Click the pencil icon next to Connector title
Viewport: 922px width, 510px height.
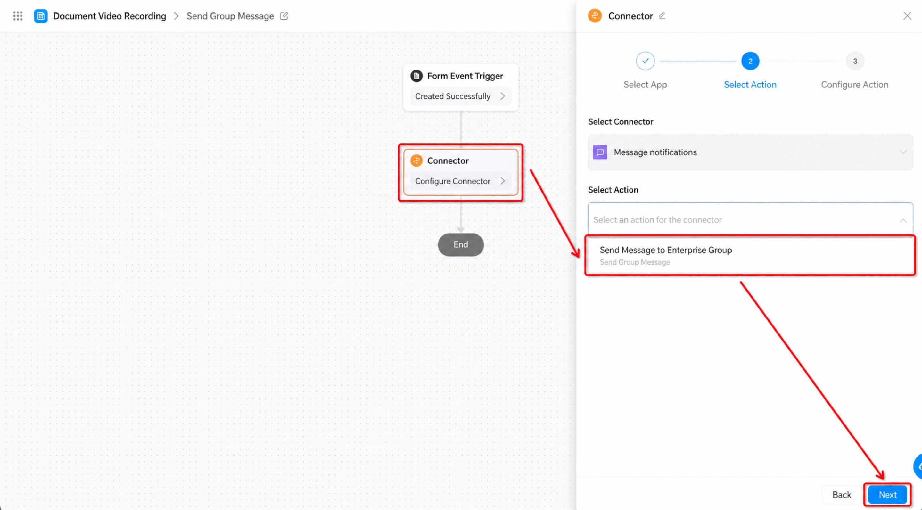(662, 15)
